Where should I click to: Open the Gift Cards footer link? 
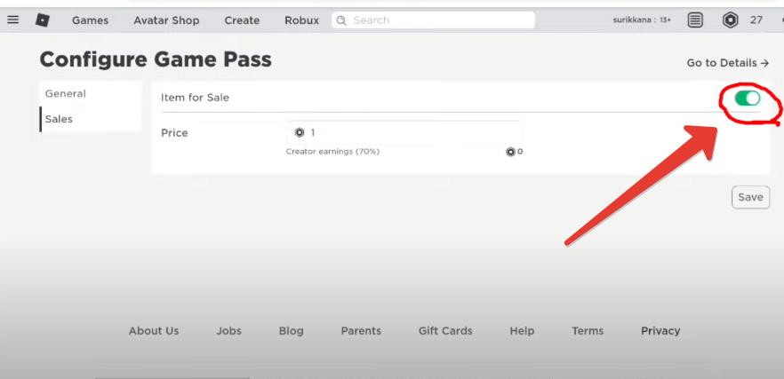coord(445,331)
